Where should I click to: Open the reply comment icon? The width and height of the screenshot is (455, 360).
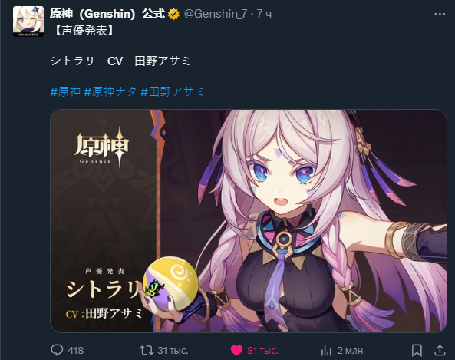click(x=57, y=350)
